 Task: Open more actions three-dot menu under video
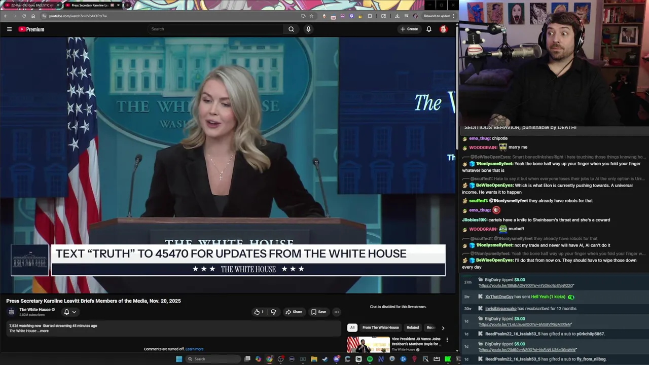(336, 312)
